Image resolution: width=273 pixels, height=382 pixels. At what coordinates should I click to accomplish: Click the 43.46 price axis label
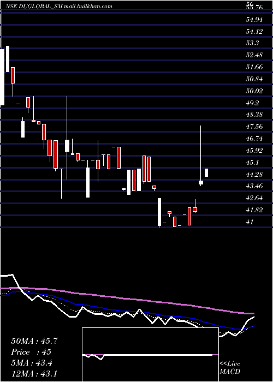254,186
